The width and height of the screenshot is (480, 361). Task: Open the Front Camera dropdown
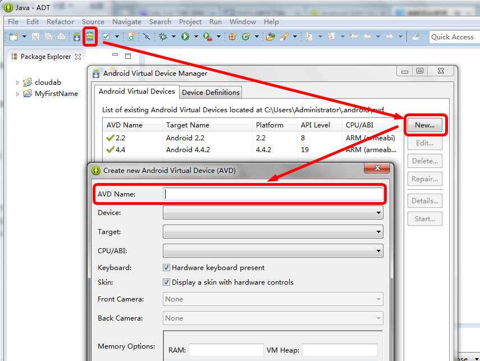pos(273,299)
